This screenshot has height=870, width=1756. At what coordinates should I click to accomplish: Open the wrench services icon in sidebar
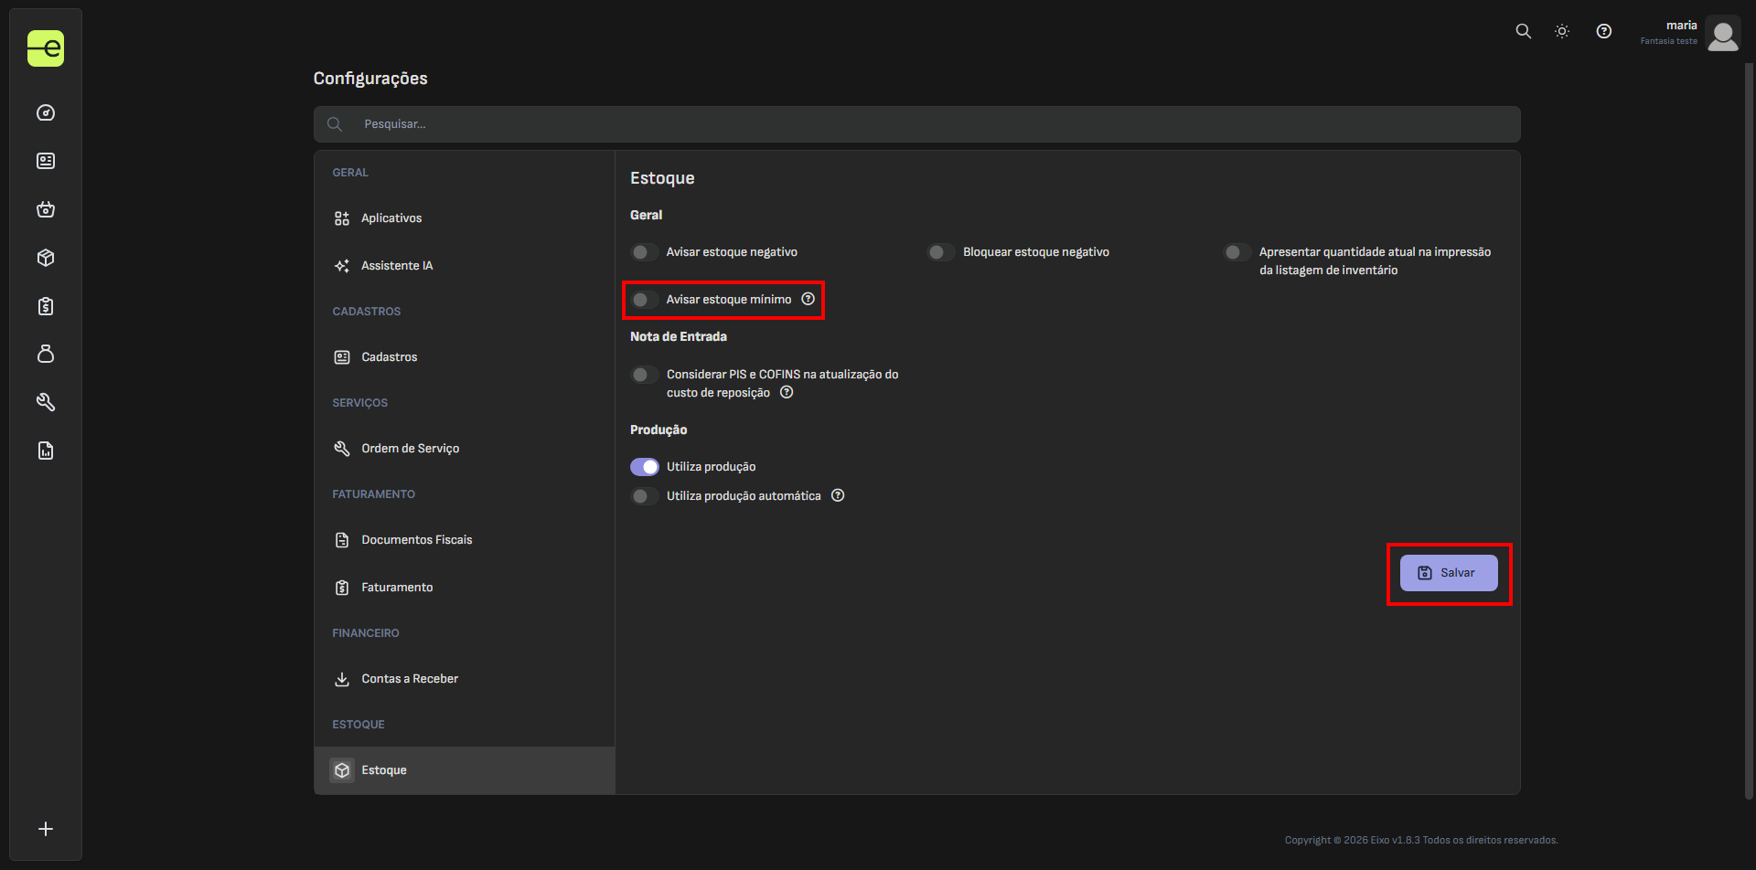tap(46, 402)
